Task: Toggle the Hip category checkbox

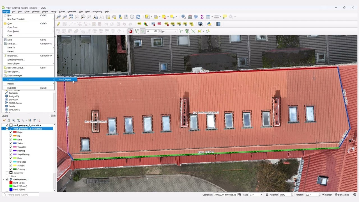Action: click(x=11, y=136)
